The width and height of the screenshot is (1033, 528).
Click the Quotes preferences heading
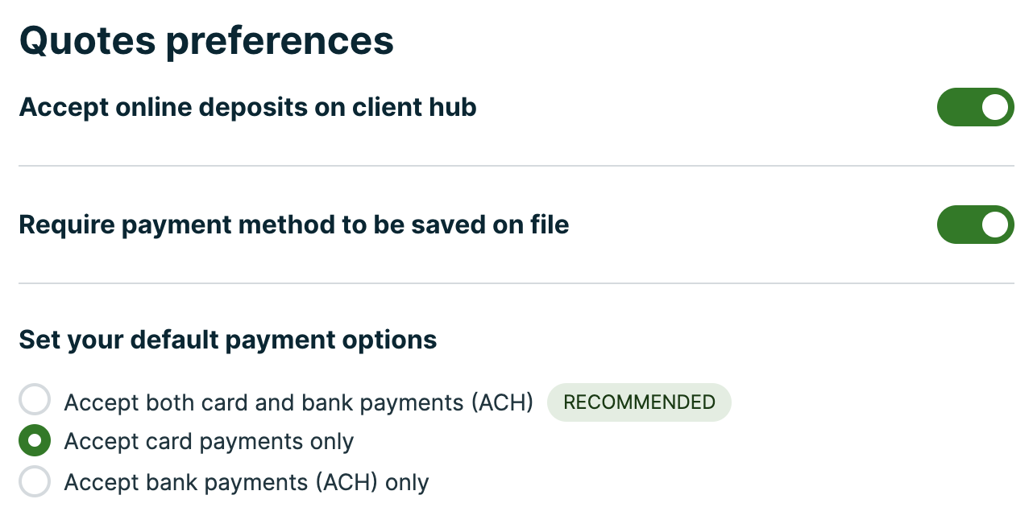coord(206,40)
